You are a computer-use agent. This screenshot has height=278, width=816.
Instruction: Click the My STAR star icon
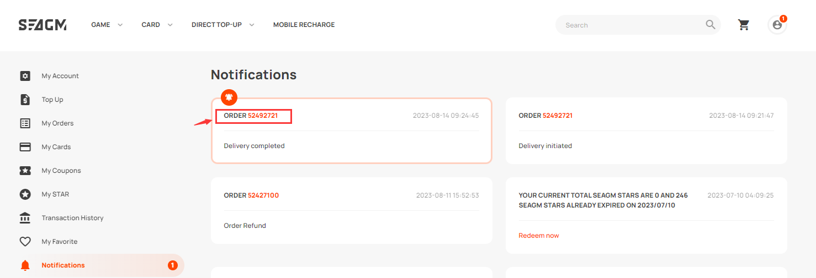pyautogui.click(x=25, y=194)
